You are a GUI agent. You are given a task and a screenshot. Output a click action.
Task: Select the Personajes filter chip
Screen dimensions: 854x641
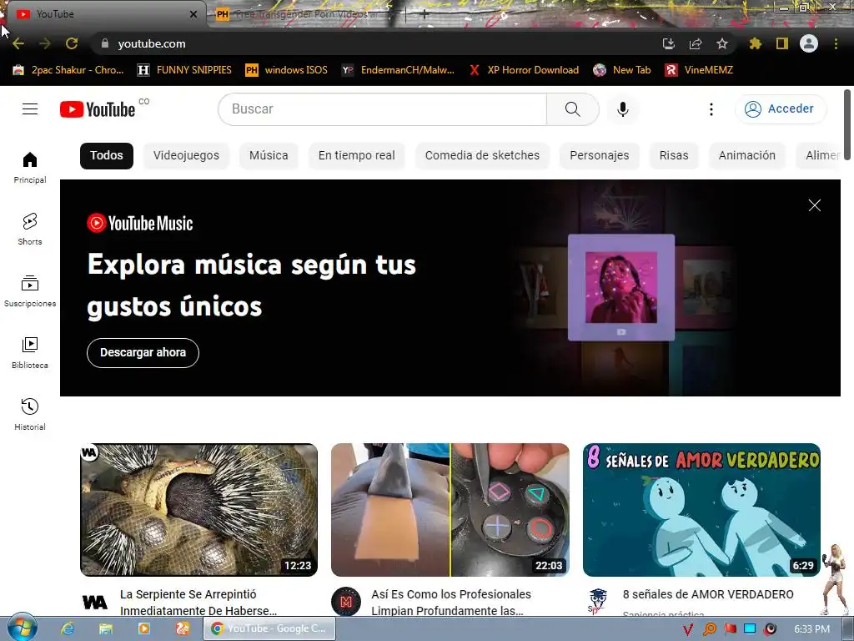599,155
